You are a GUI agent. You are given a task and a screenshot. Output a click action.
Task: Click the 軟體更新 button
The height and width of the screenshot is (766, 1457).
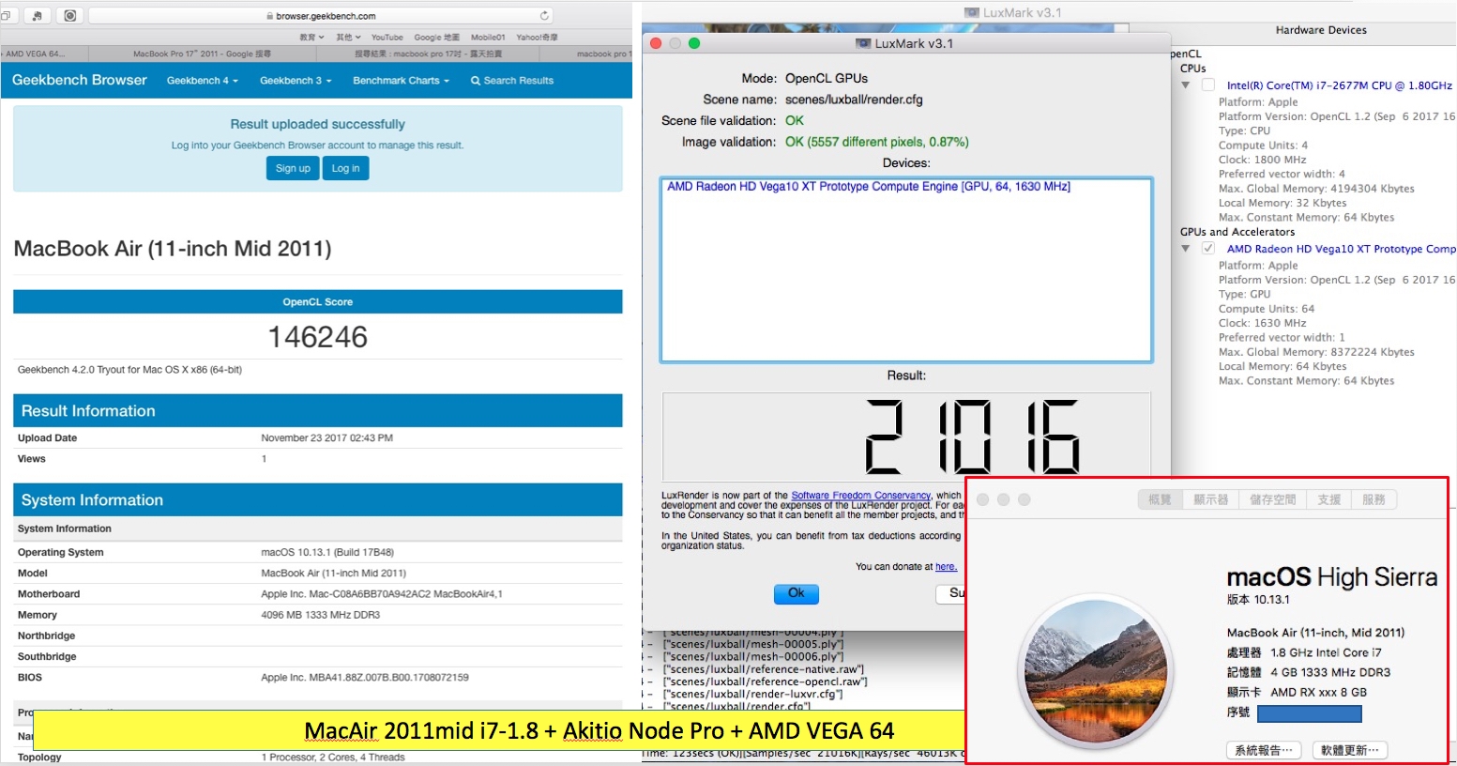pyautogui.click(x=1350, y=750)
